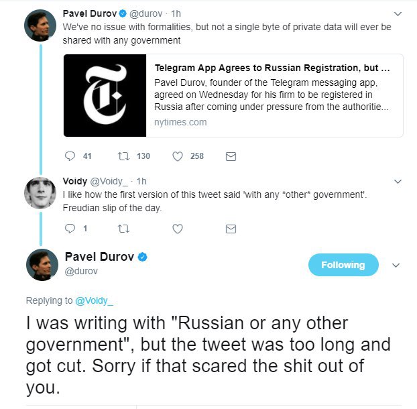Image resolution: width=417 pixels, height=409 pixels.
Task: Click the '1h' timestamp on Voidy's tweet
Action: point(141,181)
